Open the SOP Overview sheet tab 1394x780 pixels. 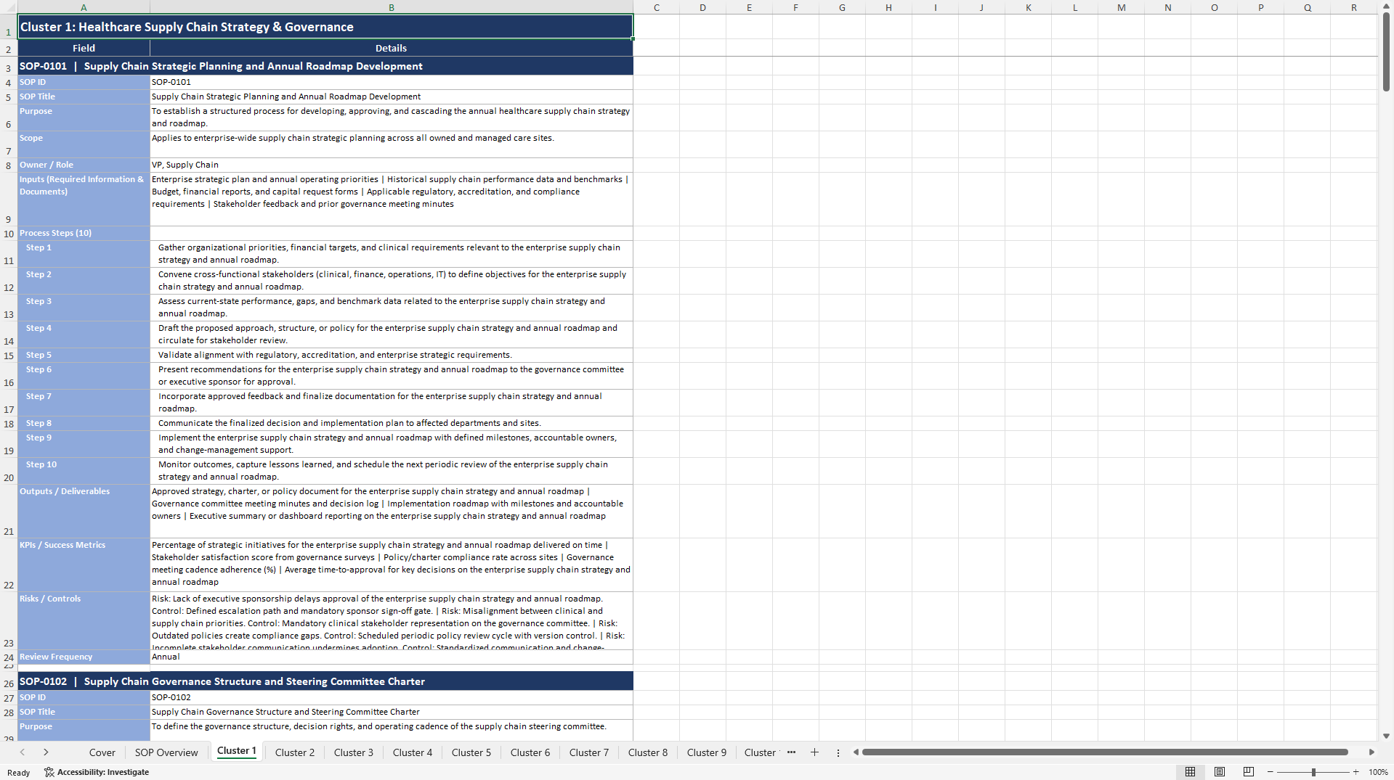click(x=166, y=752)
